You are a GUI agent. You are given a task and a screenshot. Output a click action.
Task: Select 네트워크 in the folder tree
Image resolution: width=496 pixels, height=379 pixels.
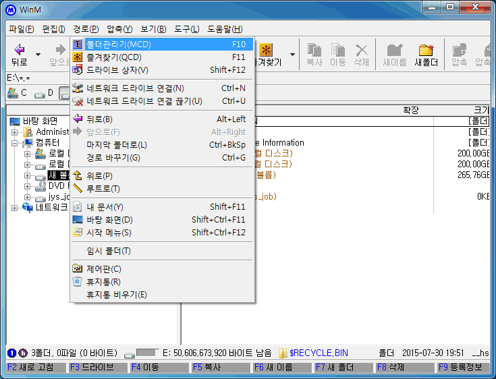[51, 207]
